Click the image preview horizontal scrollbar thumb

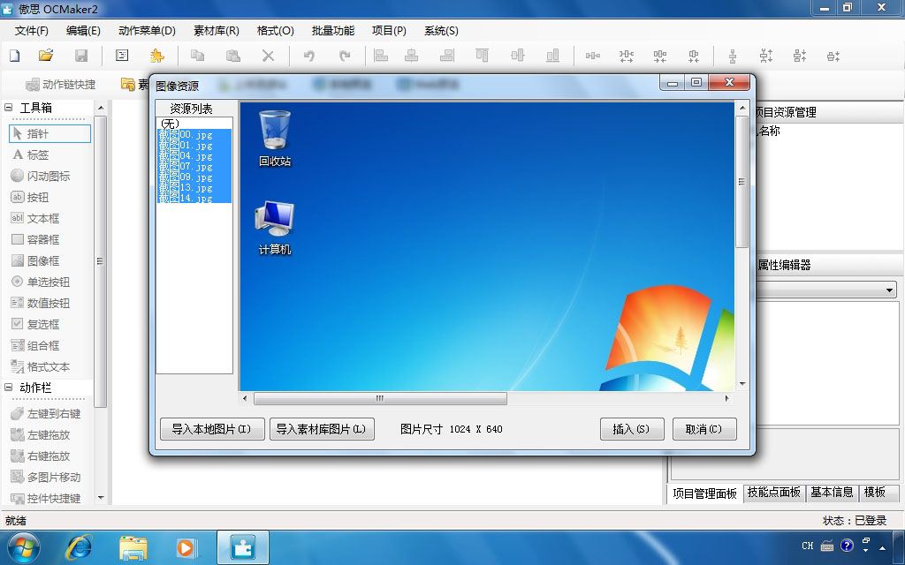[x=380, y=398]
